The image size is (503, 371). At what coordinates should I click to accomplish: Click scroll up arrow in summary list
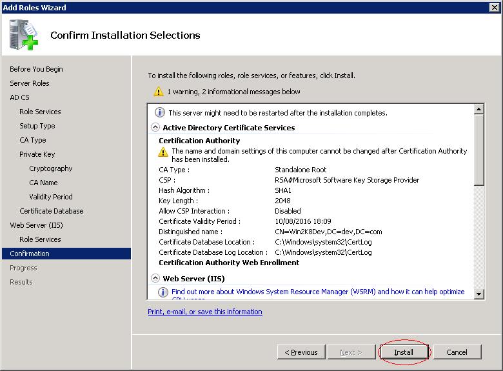pos(478,109)
